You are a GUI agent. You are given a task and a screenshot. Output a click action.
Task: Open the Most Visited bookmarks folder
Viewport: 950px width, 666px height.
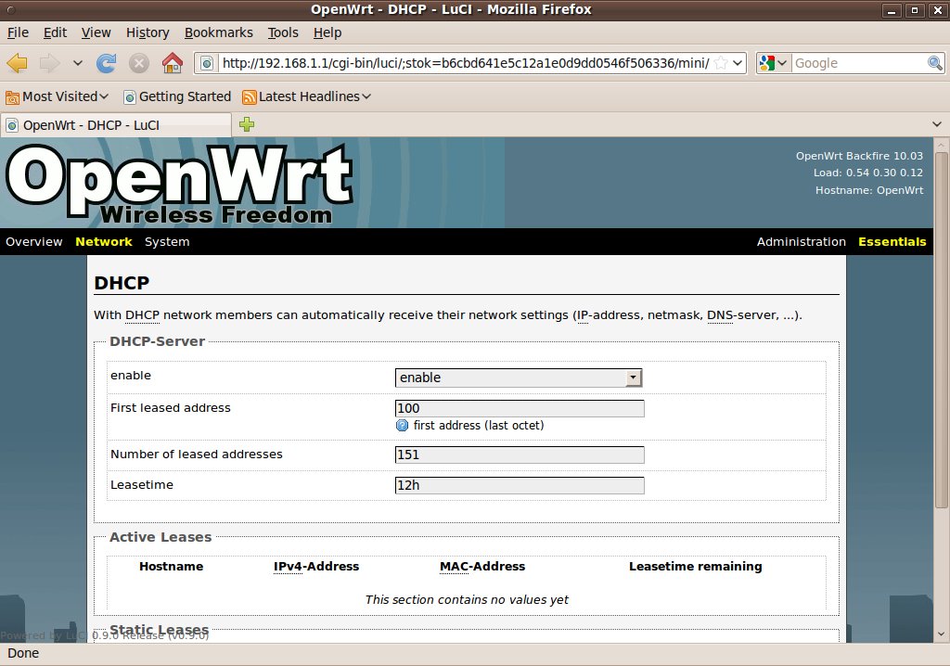pyautogui.click(x=57, y=97)
